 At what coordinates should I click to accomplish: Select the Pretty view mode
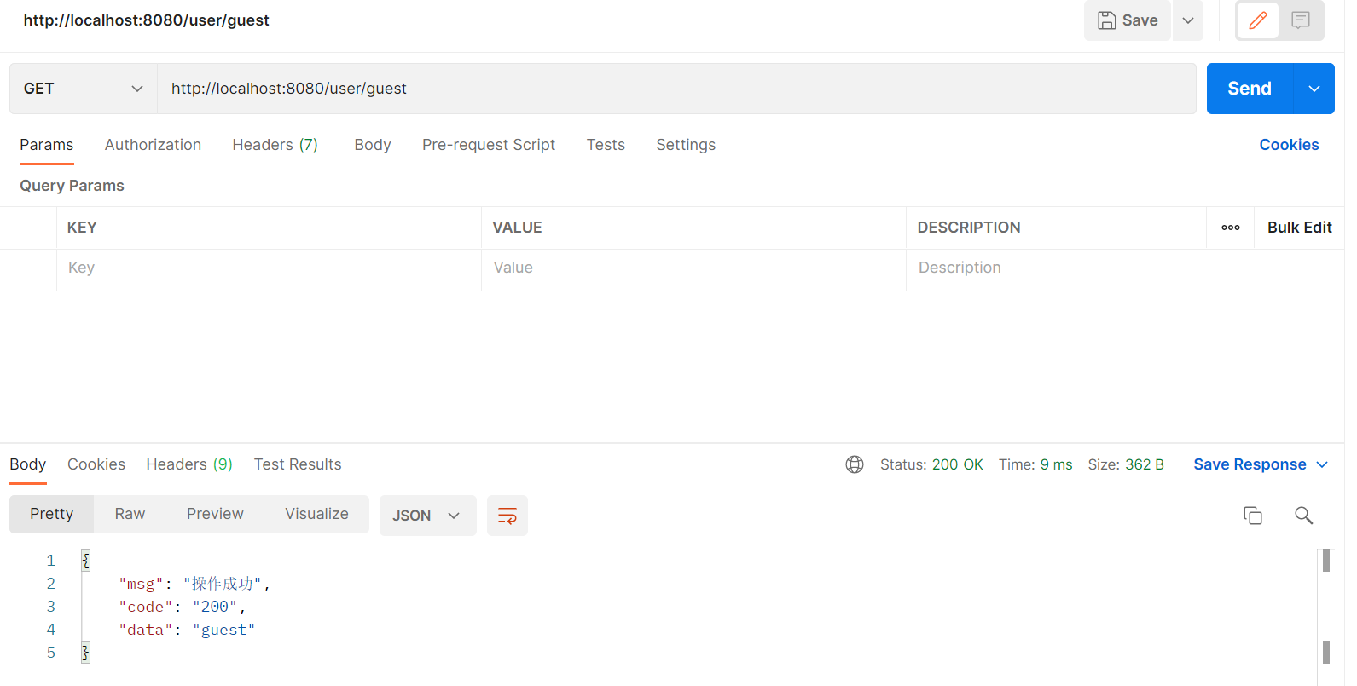[52, 514]
